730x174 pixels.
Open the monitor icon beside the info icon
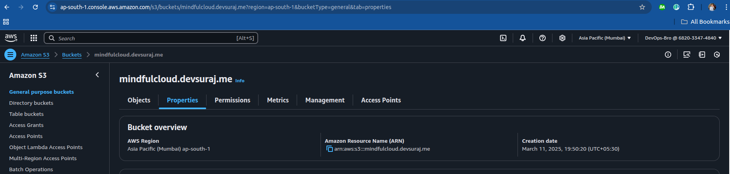(687, 55)
